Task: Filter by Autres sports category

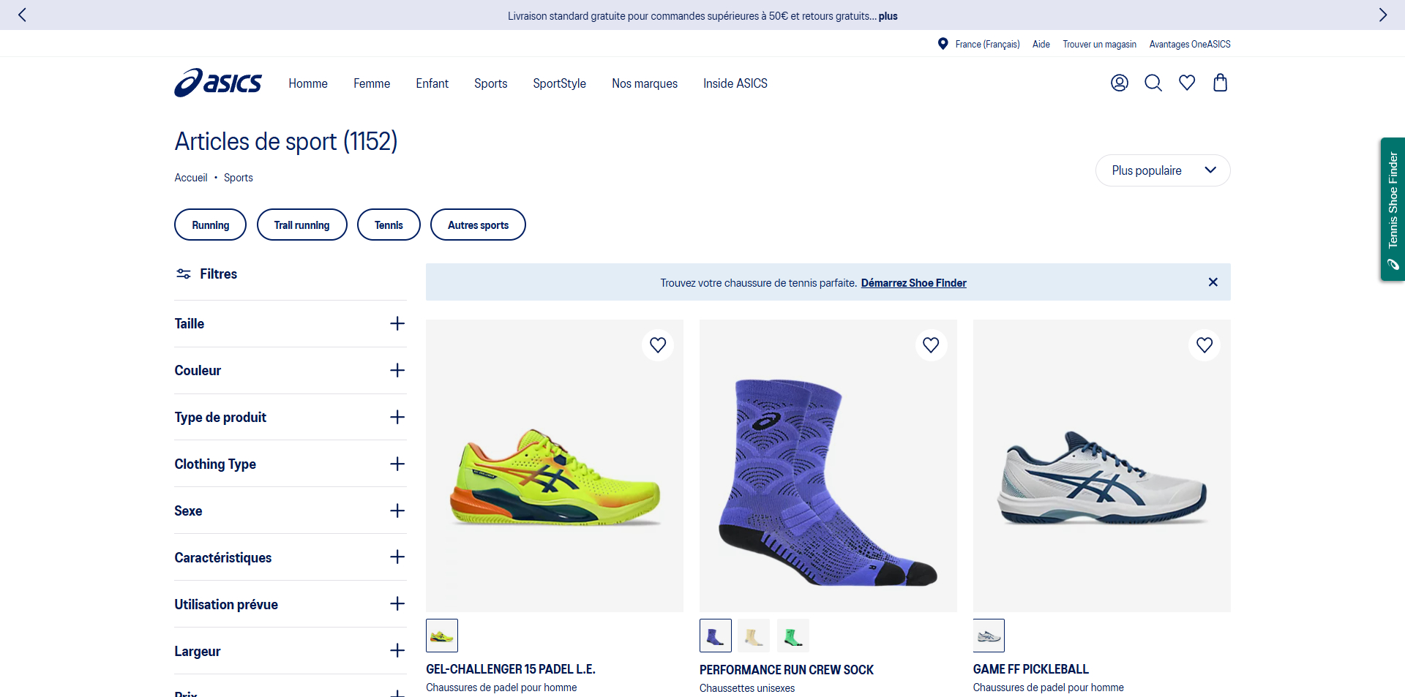Action: [478, 225]
